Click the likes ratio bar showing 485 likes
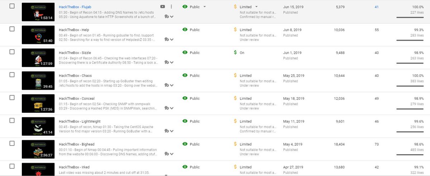 (410, 155)
